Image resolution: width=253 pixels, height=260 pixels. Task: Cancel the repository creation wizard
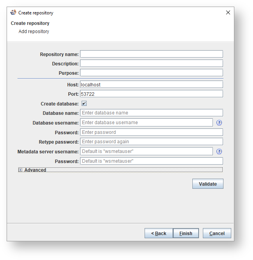click(x=217, y=233)
